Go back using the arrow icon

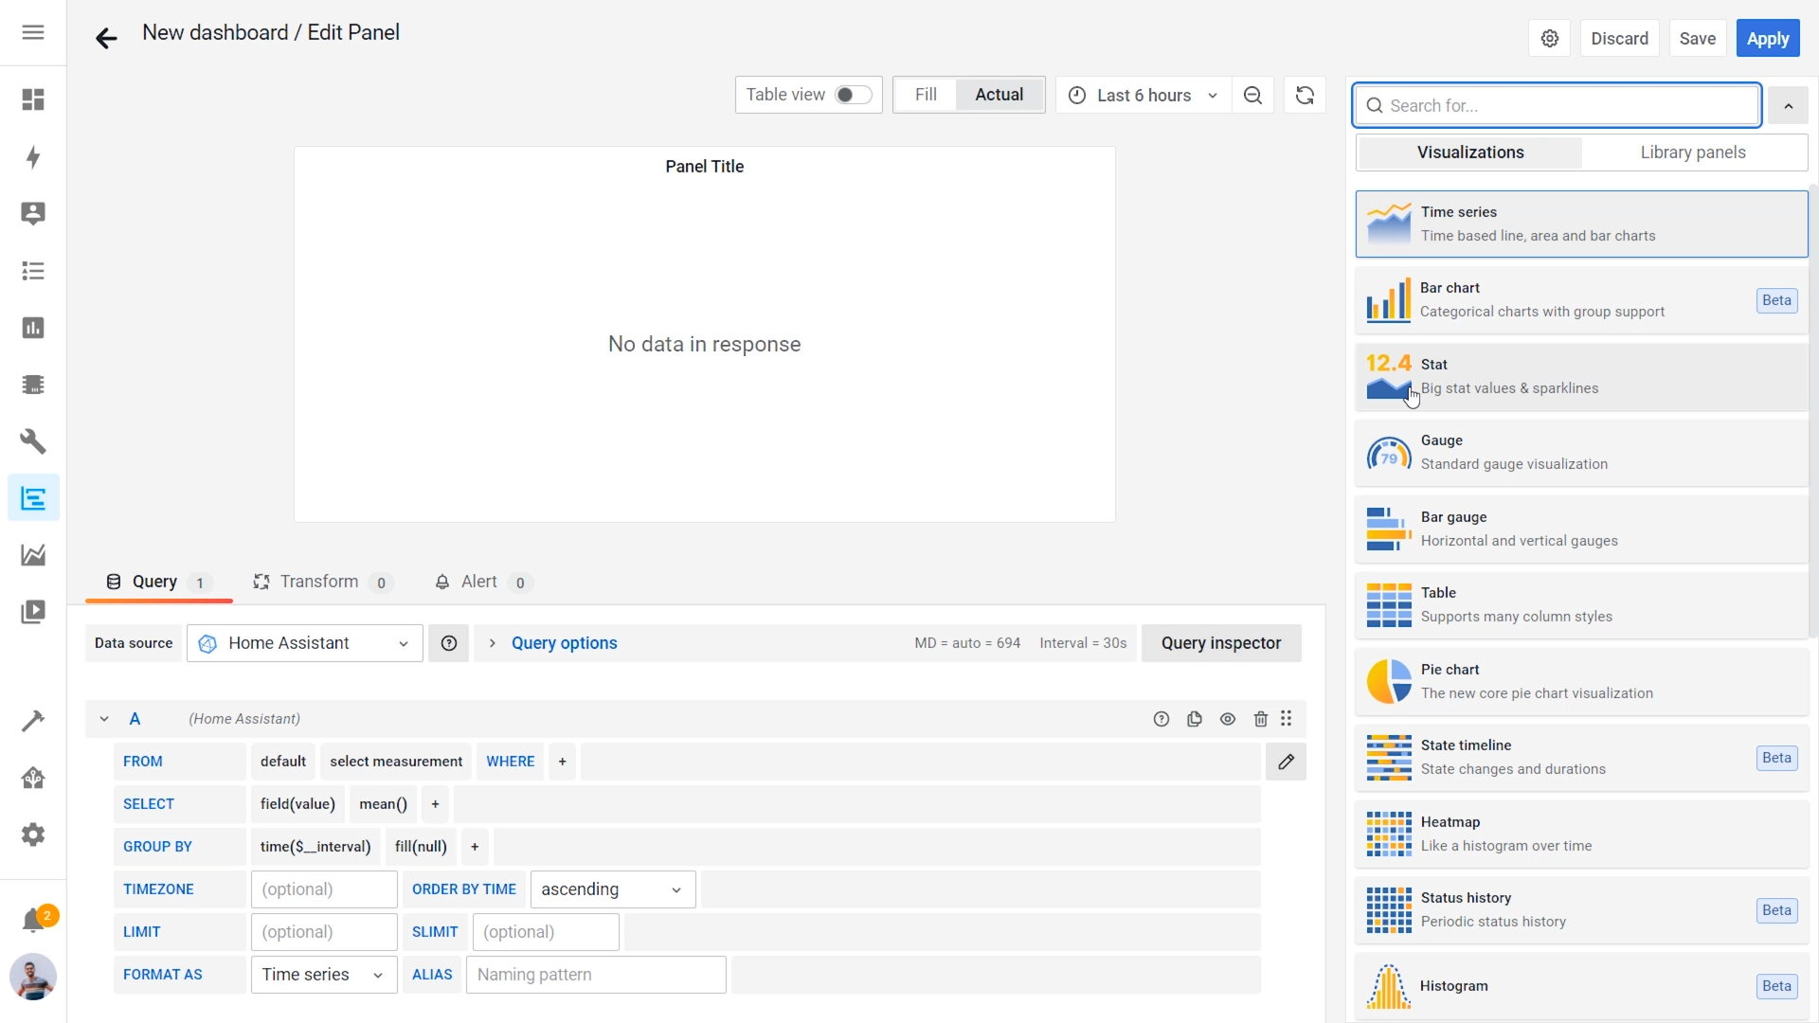pos(106,38)
